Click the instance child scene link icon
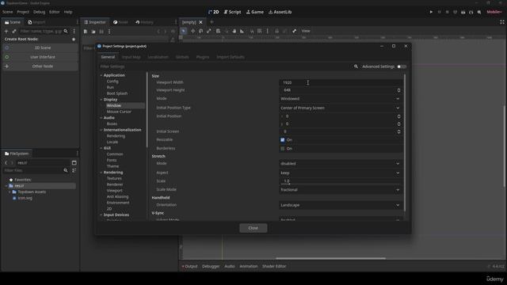The height and width of the screenshot is (285, 507). 14,32
